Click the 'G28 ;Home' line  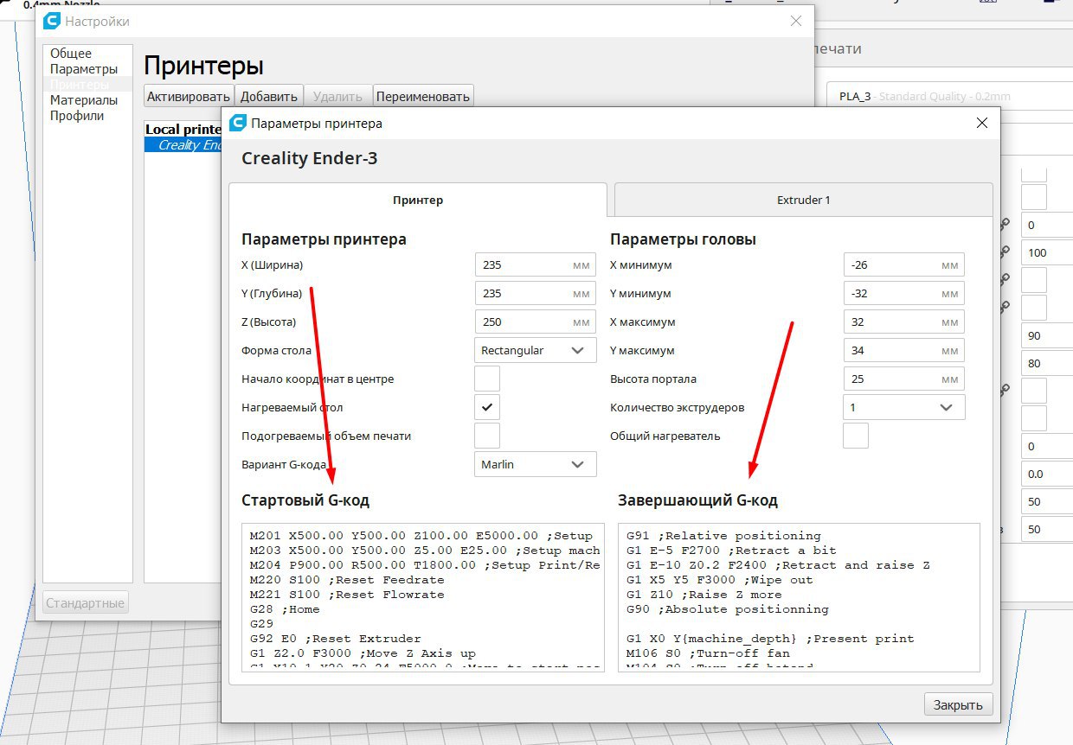point(284,608)
